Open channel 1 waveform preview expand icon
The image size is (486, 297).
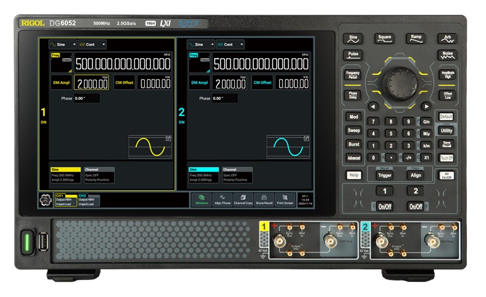pos(169,139)
